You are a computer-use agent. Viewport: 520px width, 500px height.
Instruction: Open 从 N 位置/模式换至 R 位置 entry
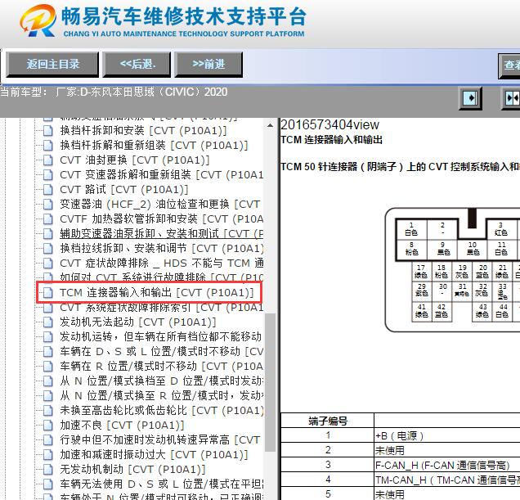tap(162, 396)
